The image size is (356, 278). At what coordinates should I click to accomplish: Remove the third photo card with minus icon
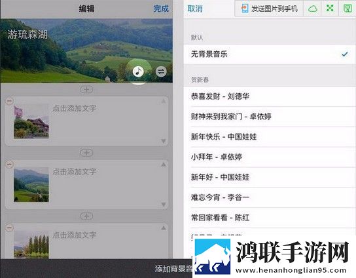pos(9,228)
